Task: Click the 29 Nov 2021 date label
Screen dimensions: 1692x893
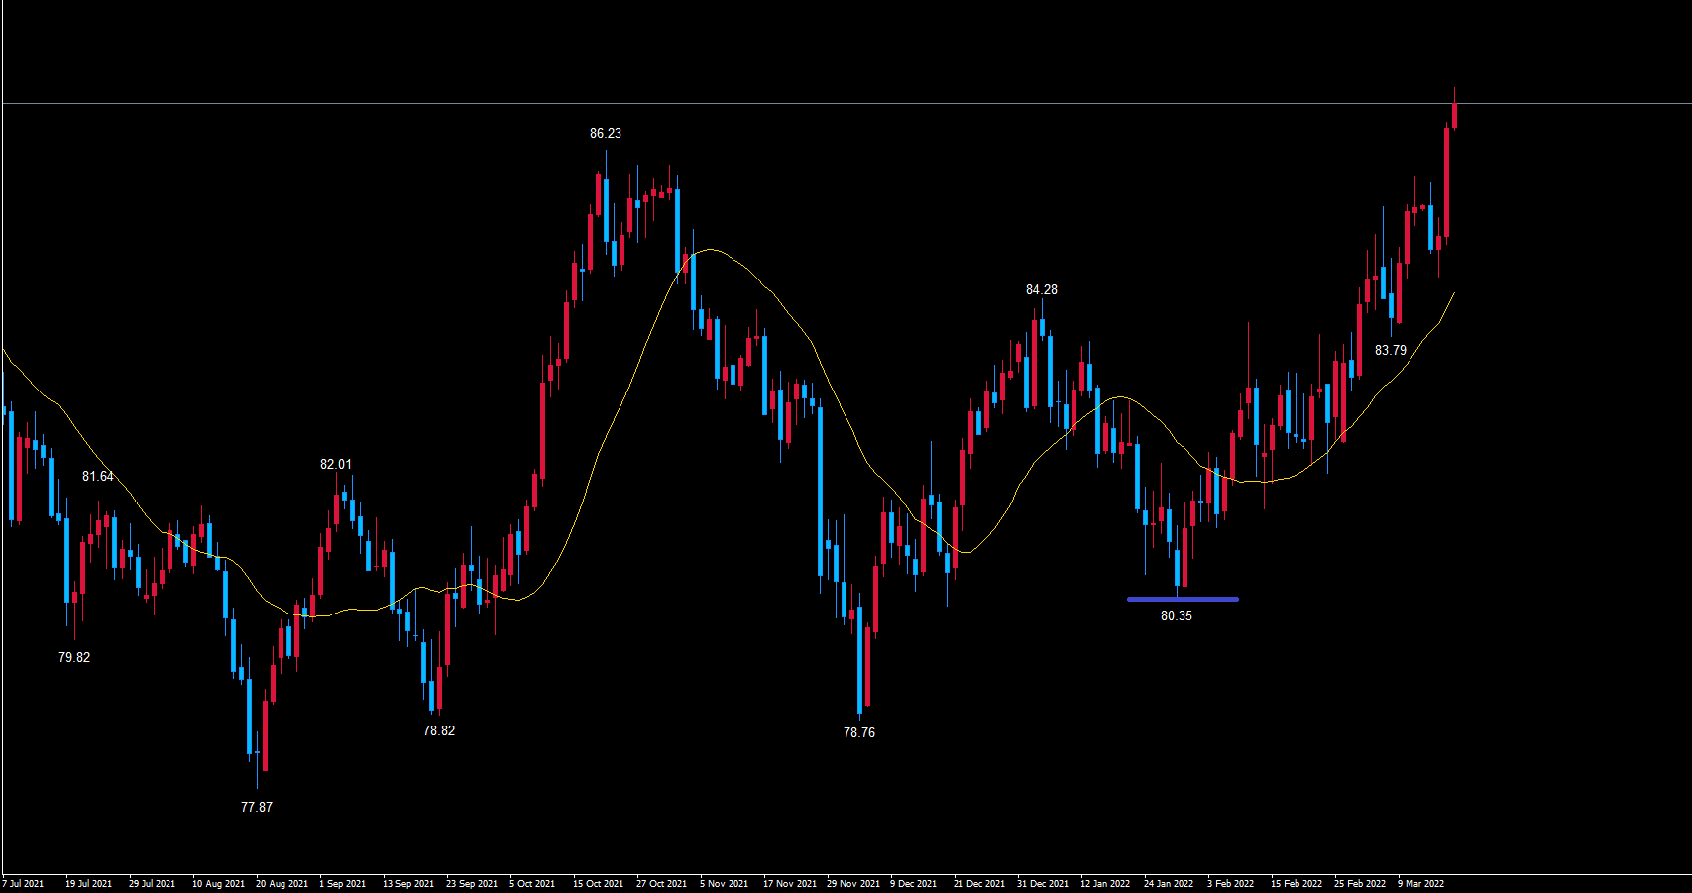Action: (x=852, y=883)
